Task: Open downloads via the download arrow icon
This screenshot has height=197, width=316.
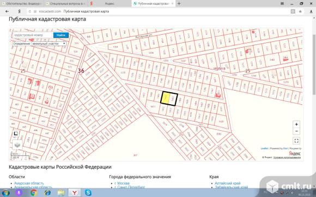Action: point(311,11)
